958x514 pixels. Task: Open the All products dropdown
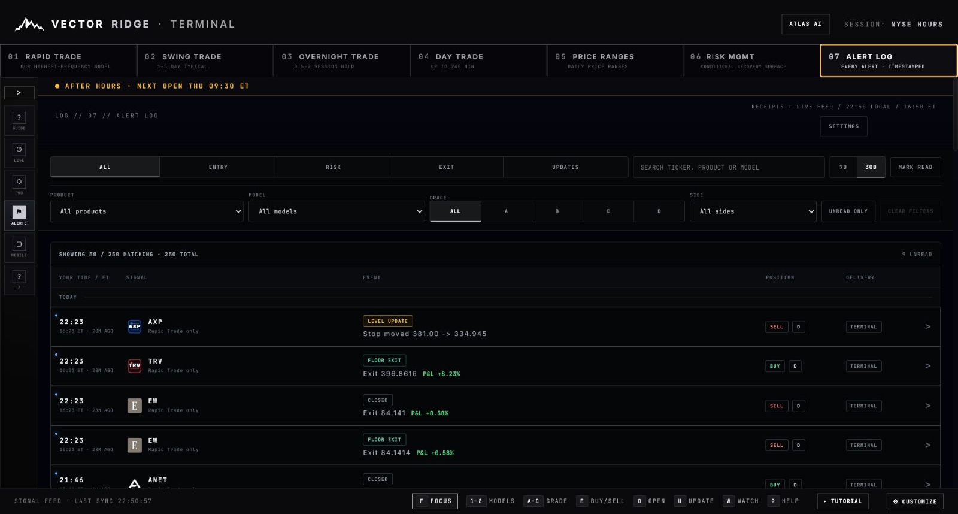click(x=147, y=211)
